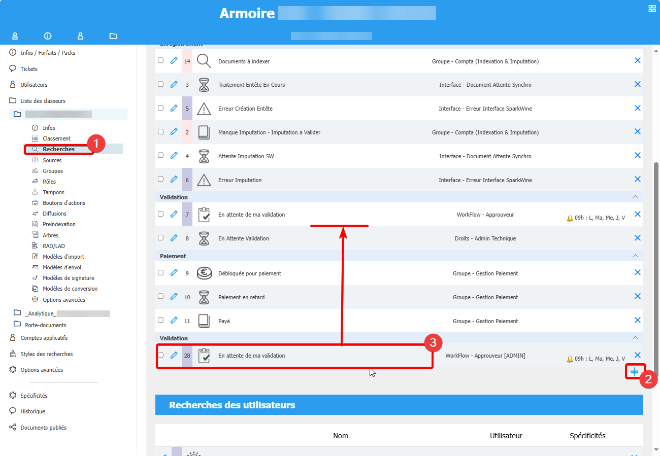Open Styles des recherches
Viewport: 660px width, 456px height.
tap(46, 354)
